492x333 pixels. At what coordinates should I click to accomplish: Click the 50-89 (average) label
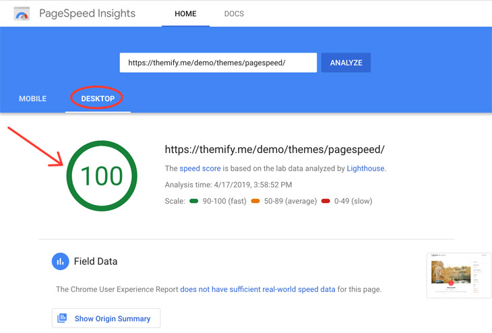(x=290, y=201)
